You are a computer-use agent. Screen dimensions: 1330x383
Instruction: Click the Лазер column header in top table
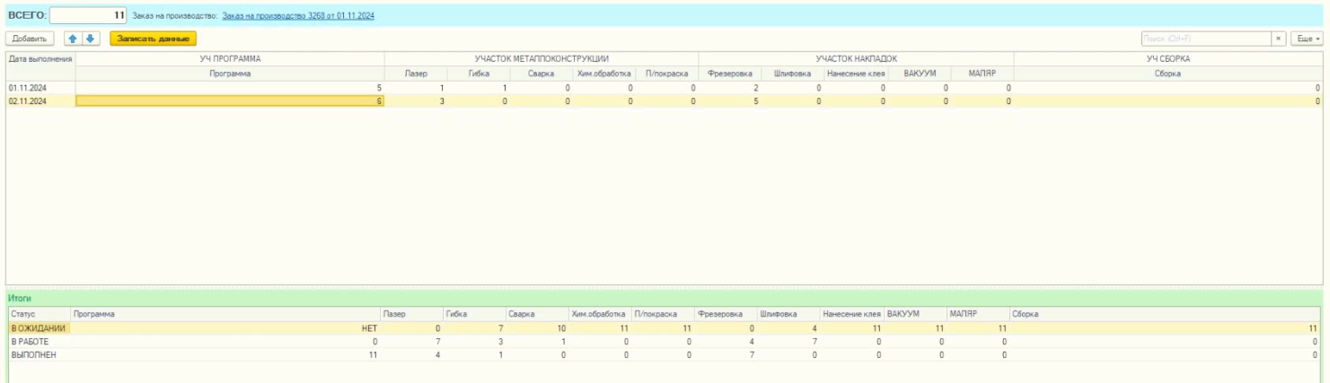pyautogui.click(x=416, y=74)
